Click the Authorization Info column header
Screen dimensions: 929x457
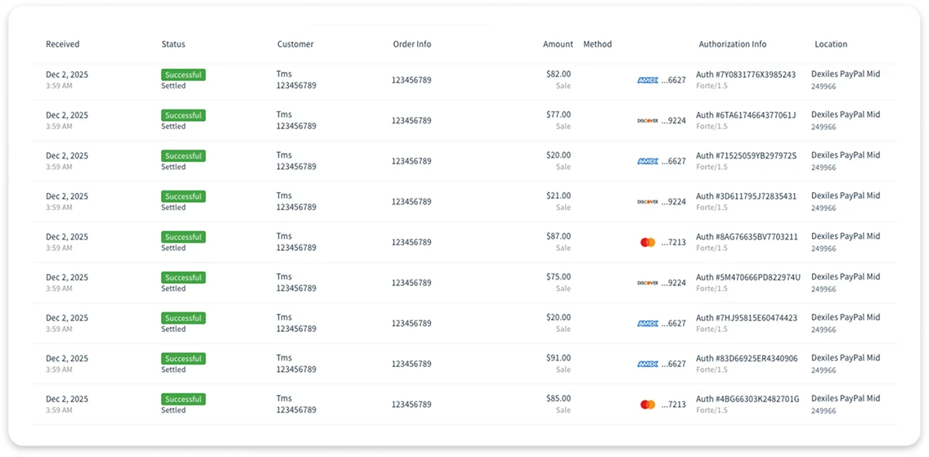tap(732, 44)
